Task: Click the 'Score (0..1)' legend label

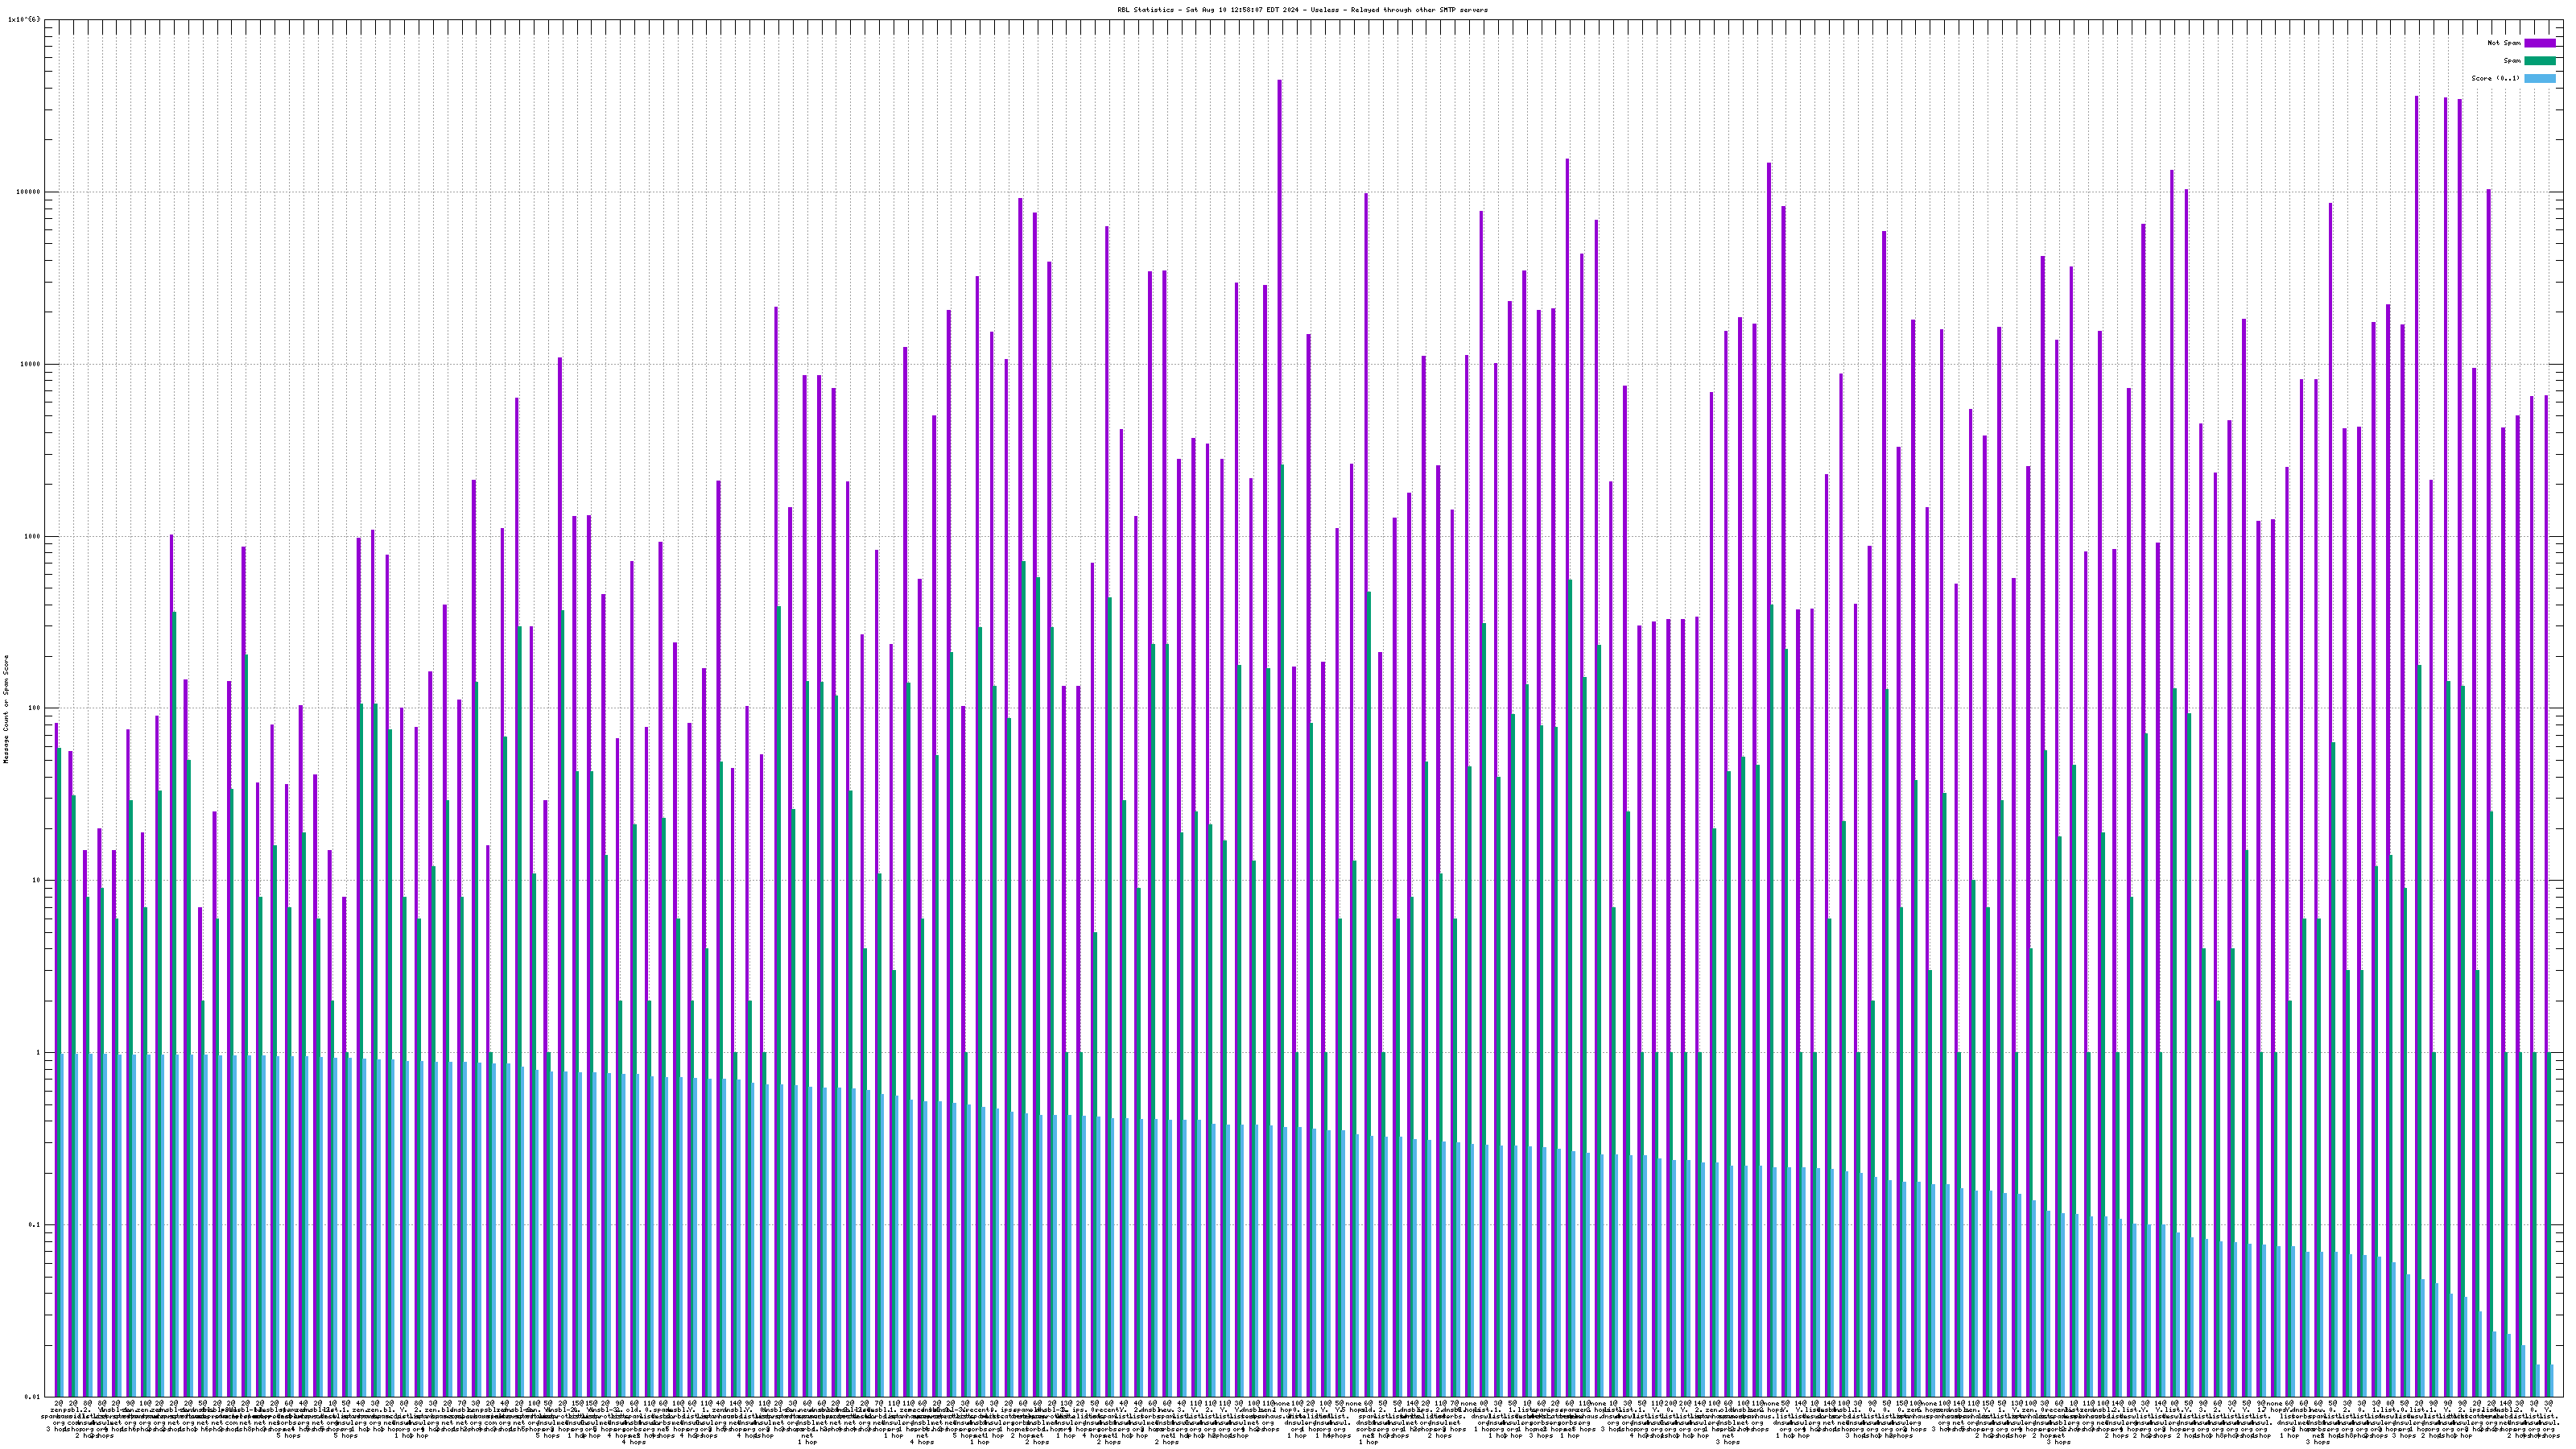Action: [2496, 78]
